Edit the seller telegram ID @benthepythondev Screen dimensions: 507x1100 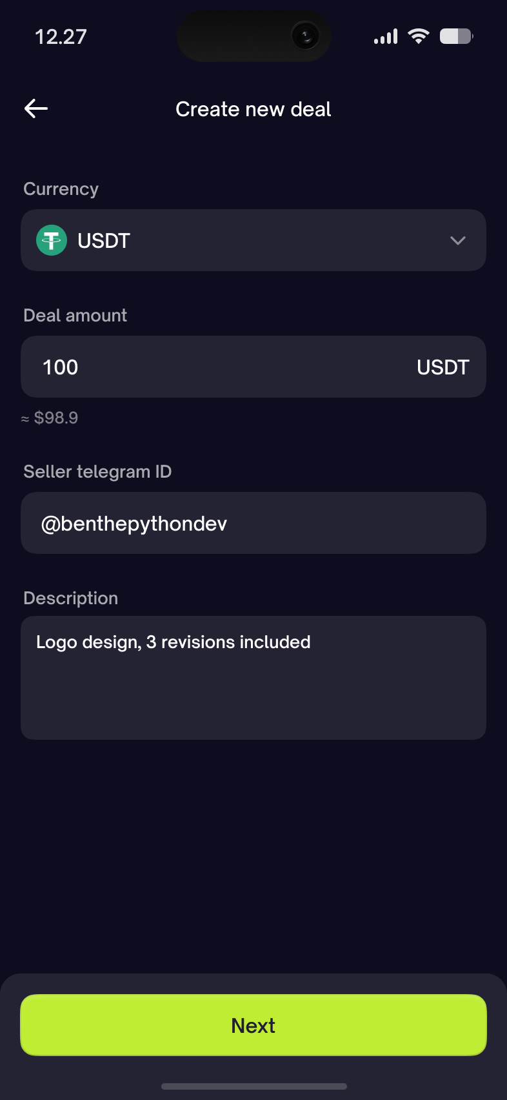(253, 523)
